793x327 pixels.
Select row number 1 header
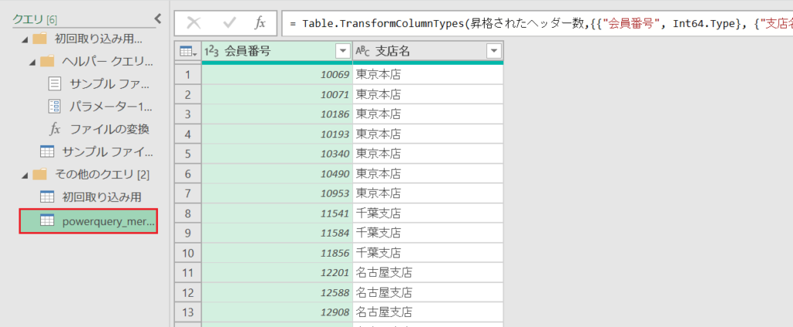tap(188, 75)
